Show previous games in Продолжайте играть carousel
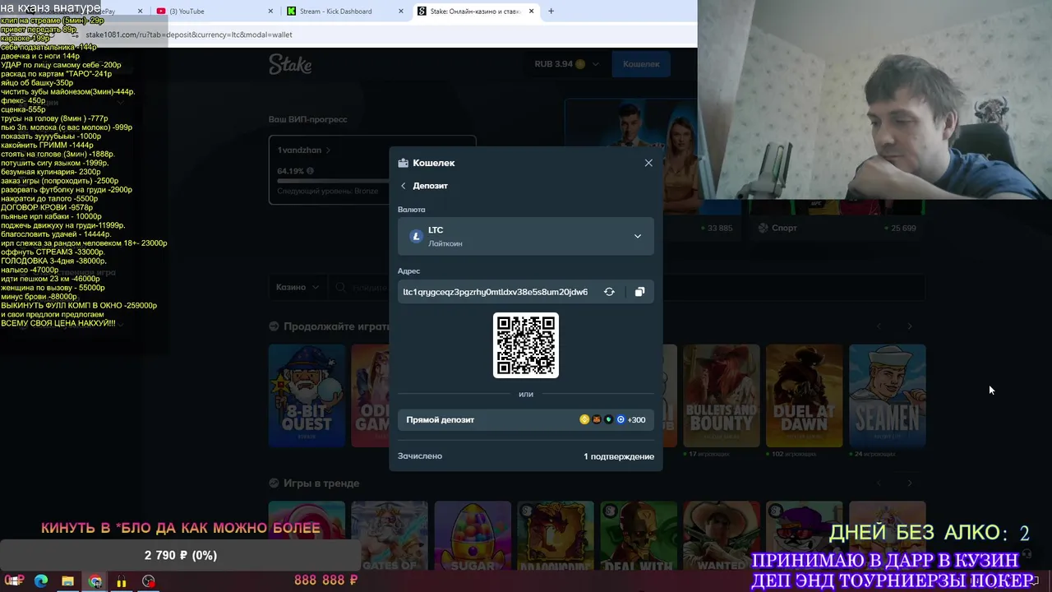The width and height of the screenshot is (1052, 592). [879, 326]
